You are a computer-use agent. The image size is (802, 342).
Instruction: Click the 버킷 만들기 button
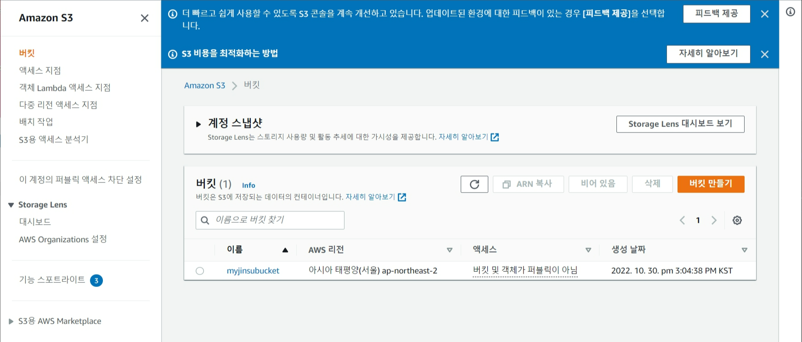[x=711, y=184]
